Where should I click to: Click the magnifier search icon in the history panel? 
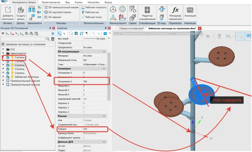[x=48, y=39]
